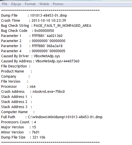
Task: Open the Format menu
Action: click(x=30, y=4)
